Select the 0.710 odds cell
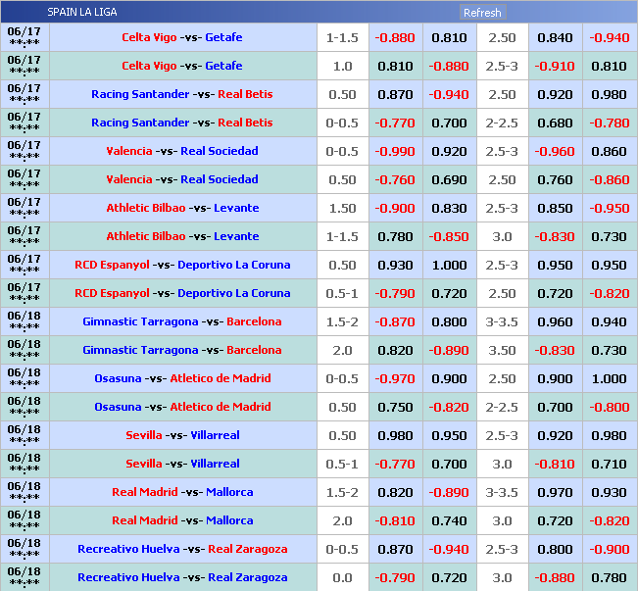The height and width of the screenshot is (591, 638). [609, 464]
